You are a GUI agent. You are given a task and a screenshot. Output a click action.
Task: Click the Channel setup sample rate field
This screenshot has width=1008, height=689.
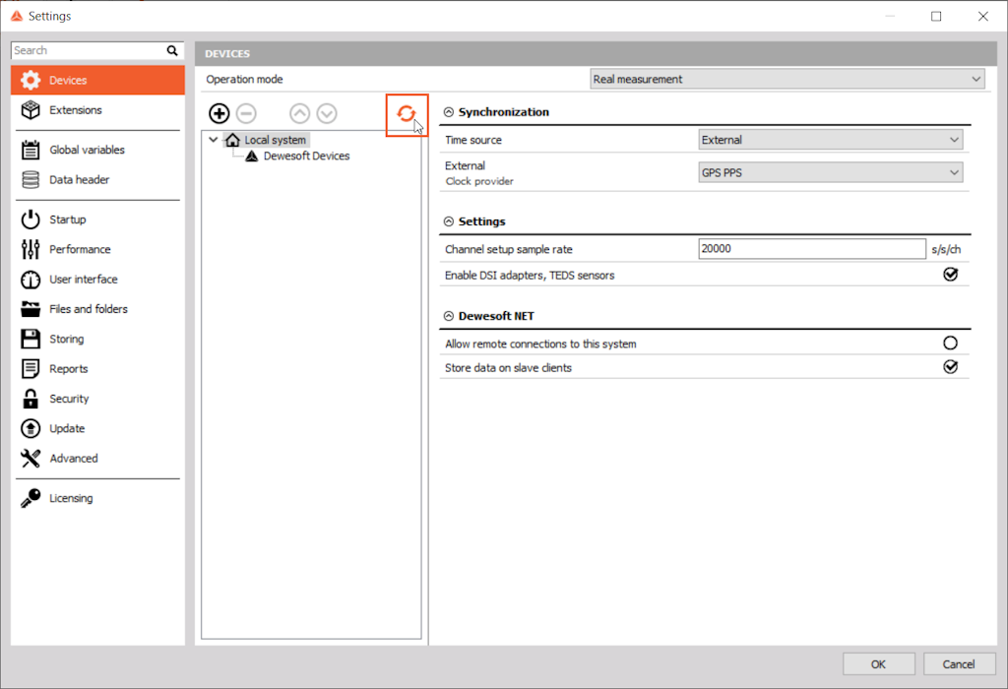tap(812, 249)
